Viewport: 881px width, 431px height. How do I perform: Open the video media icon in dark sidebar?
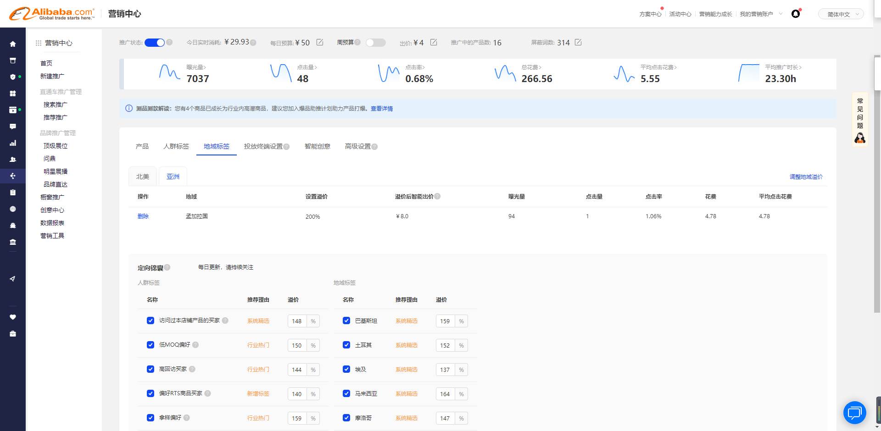click(13, 110)
